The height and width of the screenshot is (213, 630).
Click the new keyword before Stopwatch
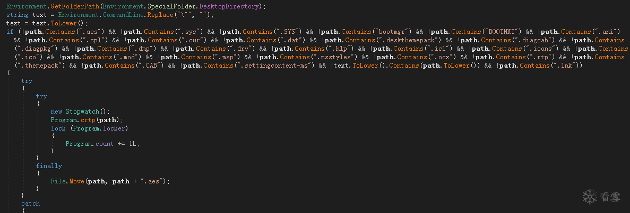(x=56, y=112)
